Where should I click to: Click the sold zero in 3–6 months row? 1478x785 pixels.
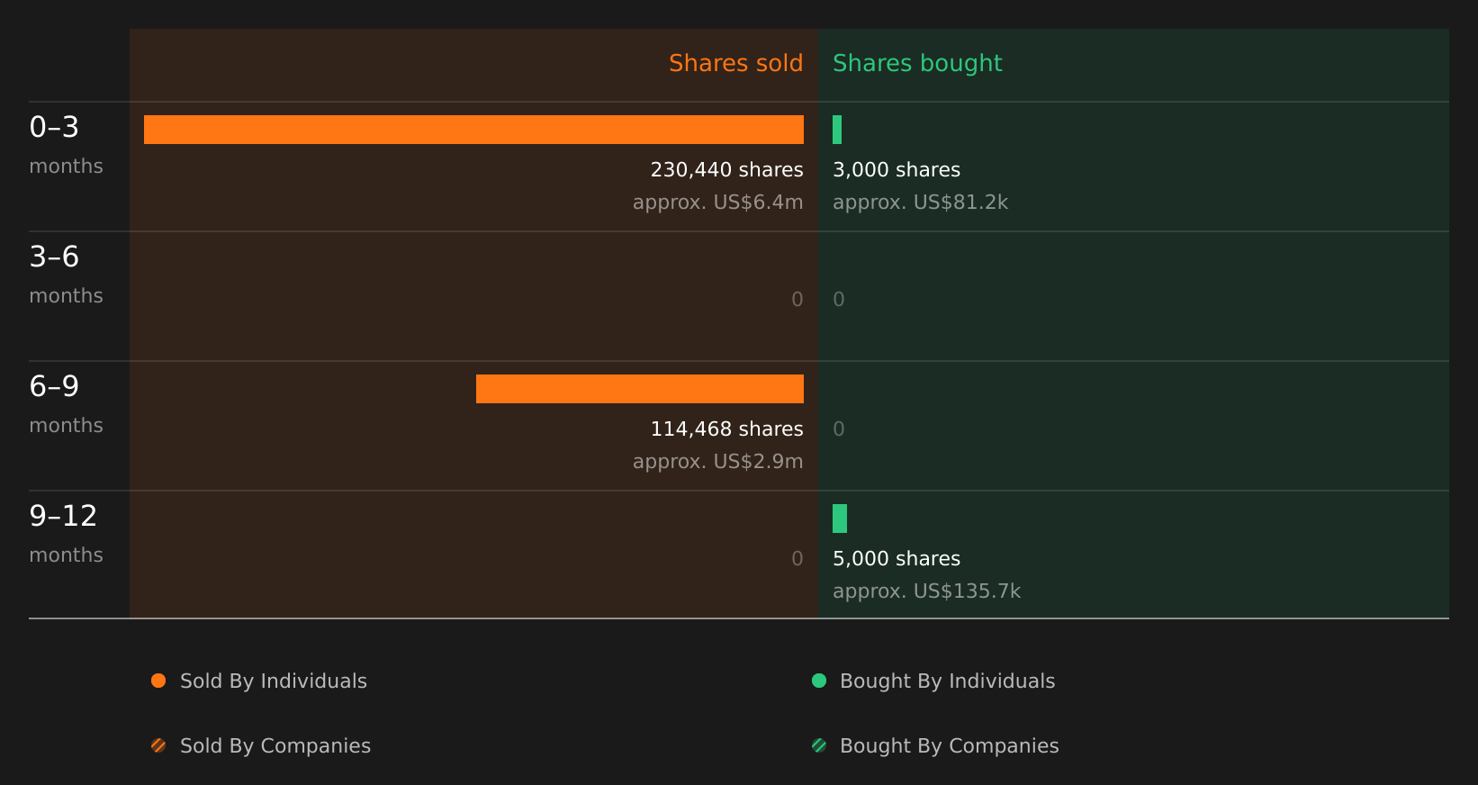click(x=798, y=300)
